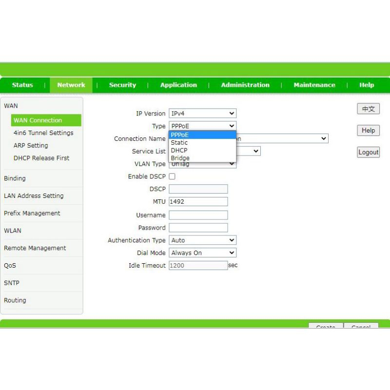390x390 pixels.
Task: Expand the Dial Mode dropdown
Action: [x=202, y=253]
